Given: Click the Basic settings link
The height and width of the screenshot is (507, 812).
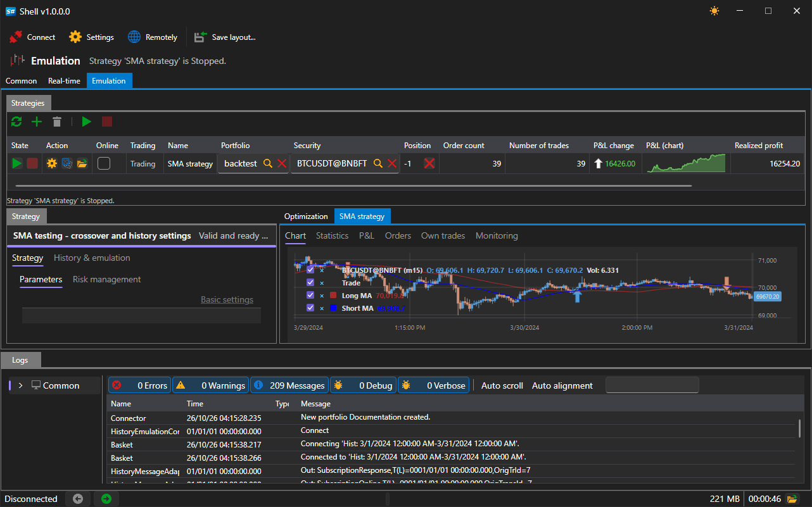Looking at the screenshot, I should [x=227, y=300].
